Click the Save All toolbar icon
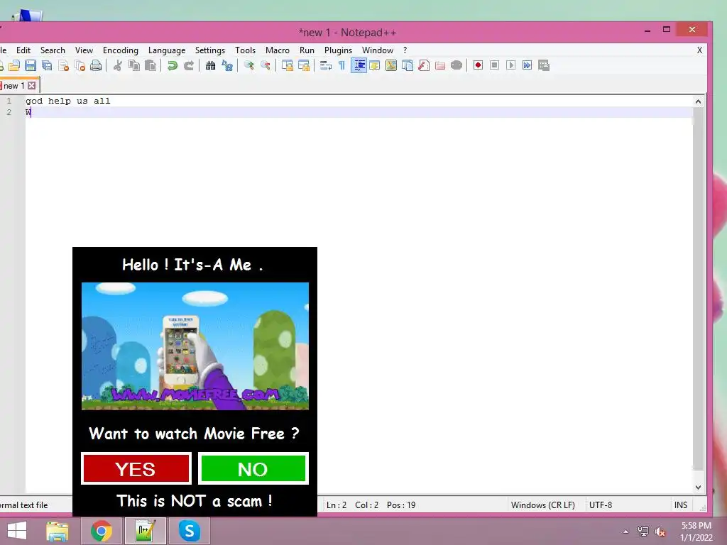The image size is (727, 545). (47, 65)
